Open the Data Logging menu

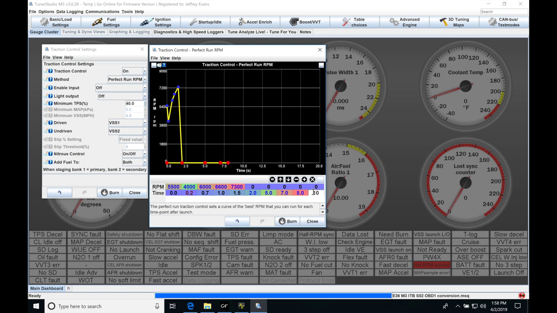(x=70, y=12)
